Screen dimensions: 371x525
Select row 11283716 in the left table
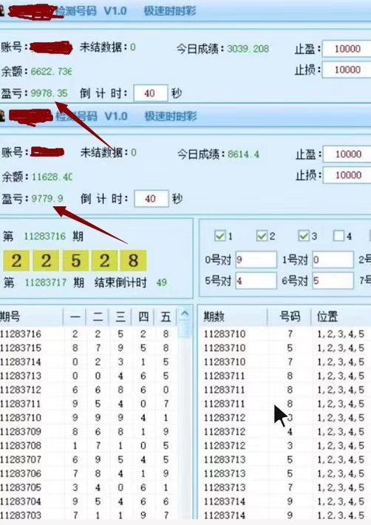(89, 333)
